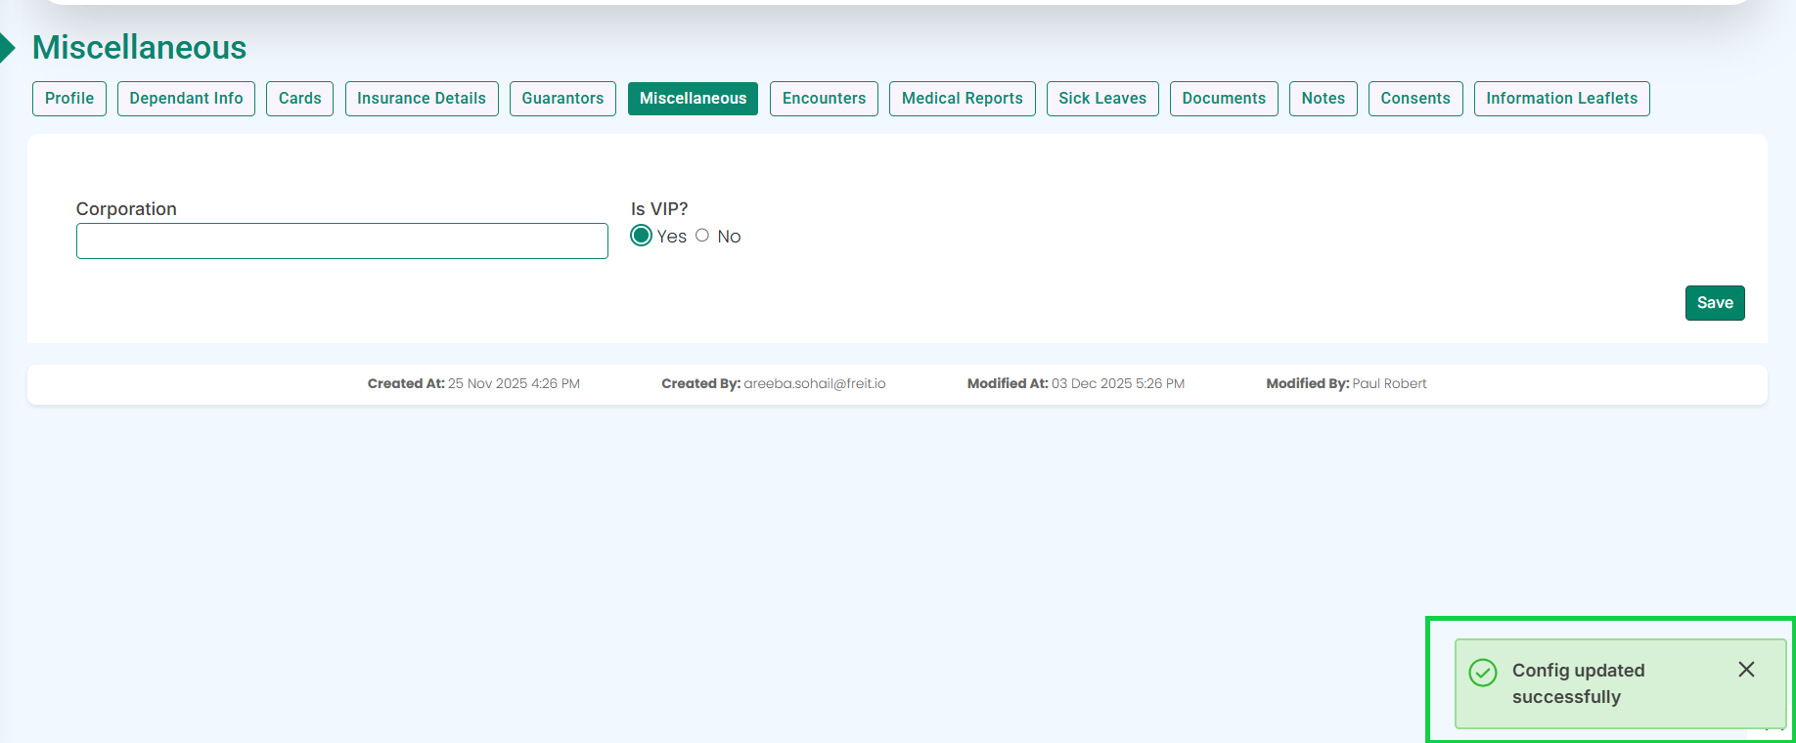View the Consents tab

1414,99
